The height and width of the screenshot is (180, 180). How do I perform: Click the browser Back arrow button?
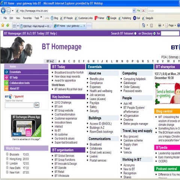3,11
